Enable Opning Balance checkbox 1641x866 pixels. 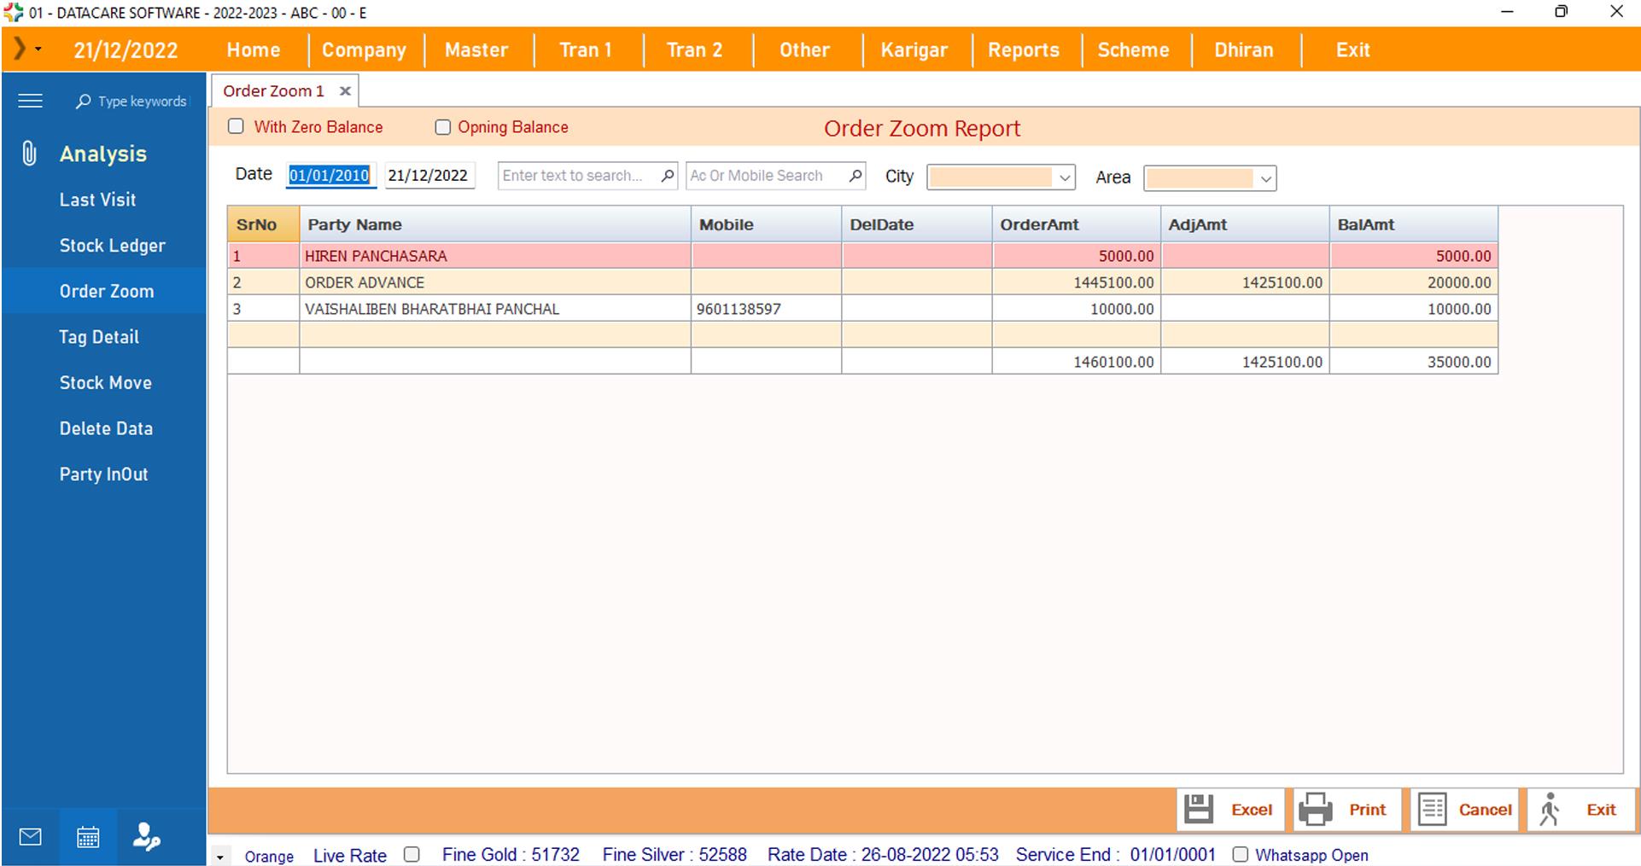point(443,127)
